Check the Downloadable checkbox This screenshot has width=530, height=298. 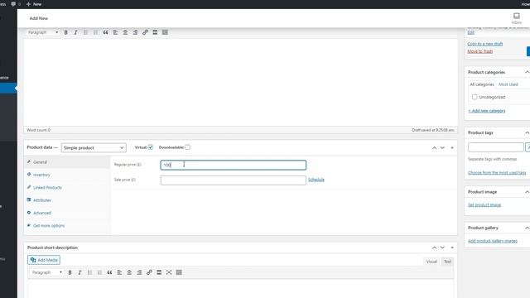coord(188,147)
